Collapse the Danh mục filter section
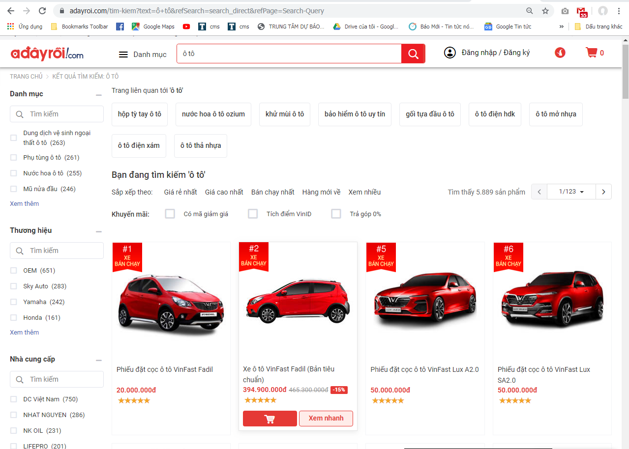Image resolution: width=629 pixels, height=449 pixels. click(x=99, y=95)
